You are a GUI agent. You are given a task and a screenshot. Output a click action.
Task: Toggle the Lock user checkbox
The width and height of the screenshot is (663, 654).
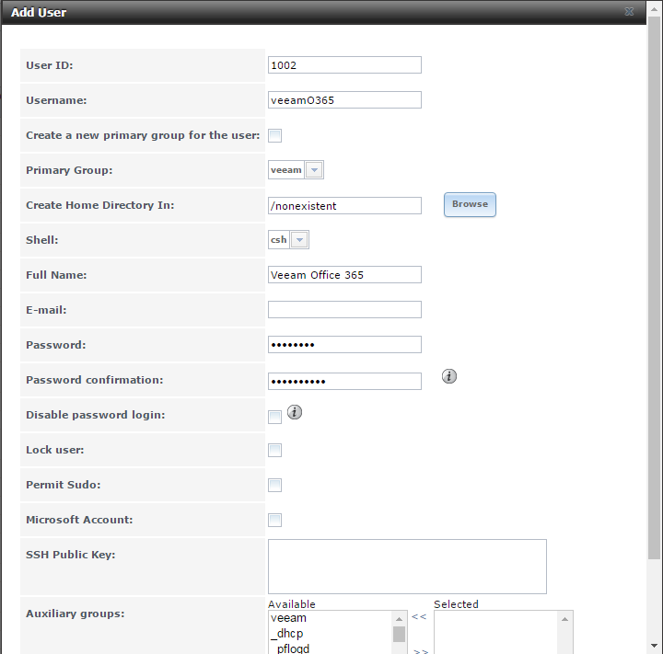click(x=274, y=451)
